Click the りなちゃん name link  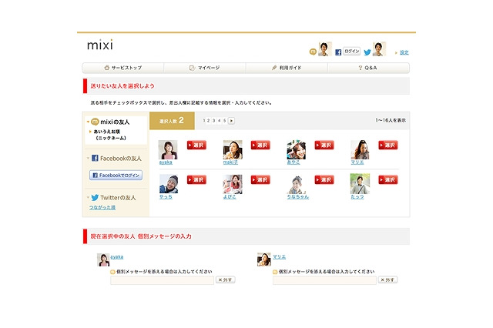[x=298, y=197]
